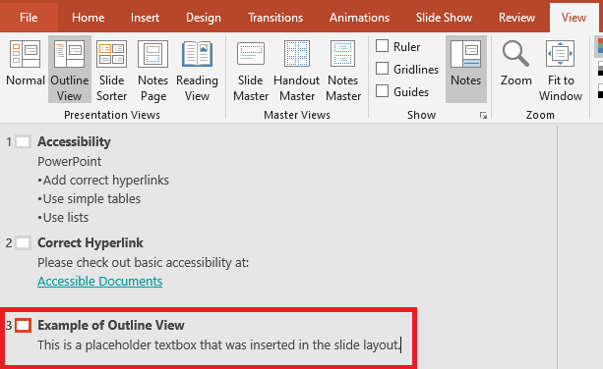603x369 pixels.
Task: Follow the Accessible Documents hyperlink
Action: (x=100, y=281)
